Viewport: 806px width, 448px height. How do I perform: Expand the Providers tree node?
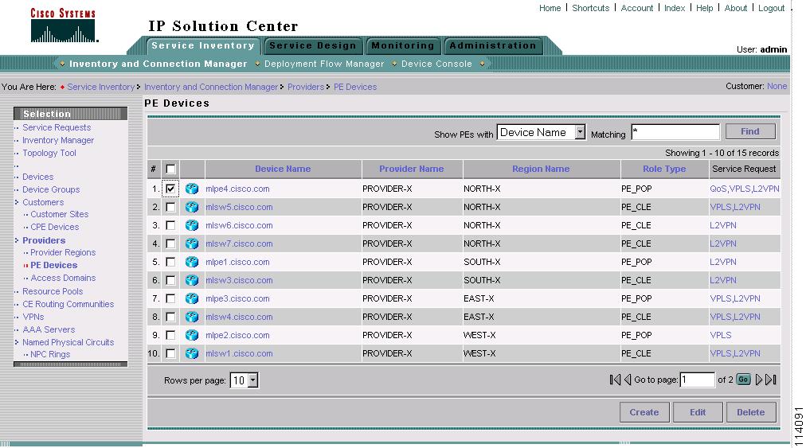click(x=17, y=240)
